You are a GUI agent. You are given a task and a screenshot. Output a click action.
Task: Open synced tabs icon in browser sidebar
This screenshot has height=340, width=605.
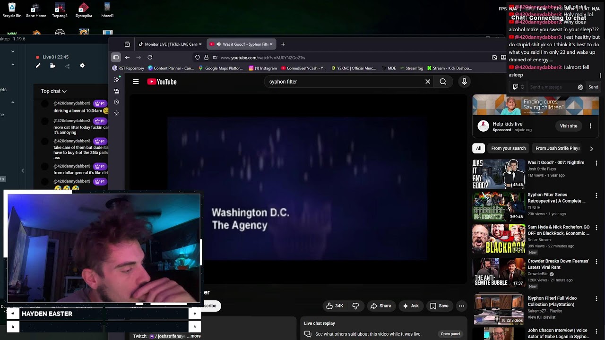(x=116, y=91)
